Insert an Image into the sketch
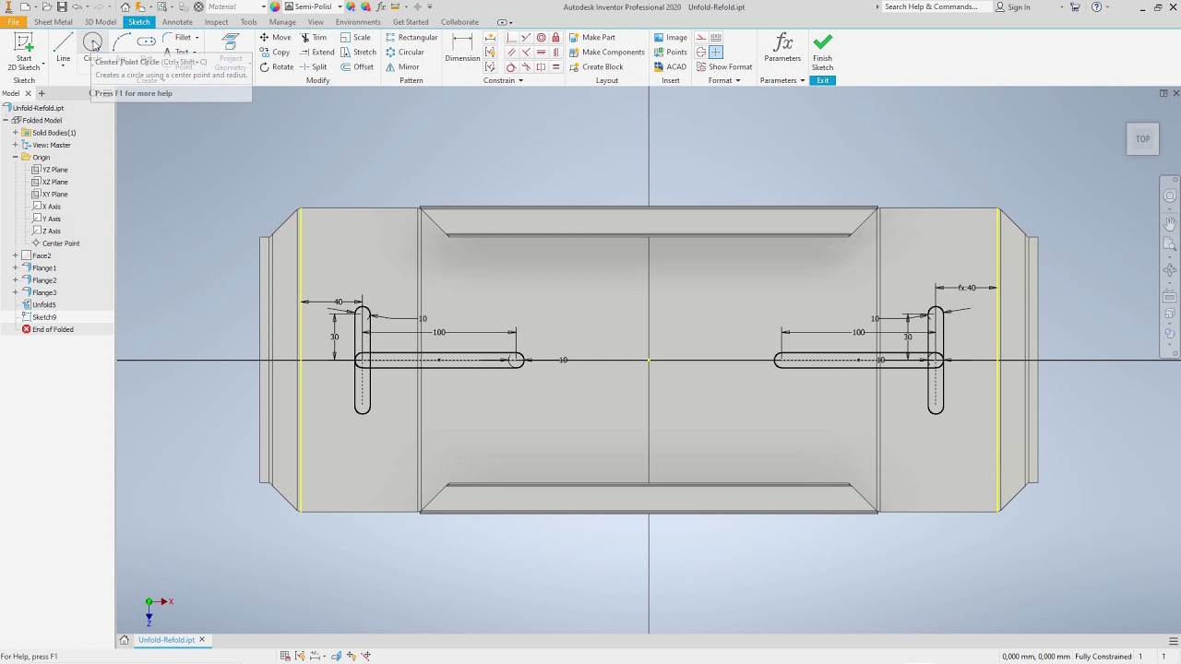 (x=671, y=38)
